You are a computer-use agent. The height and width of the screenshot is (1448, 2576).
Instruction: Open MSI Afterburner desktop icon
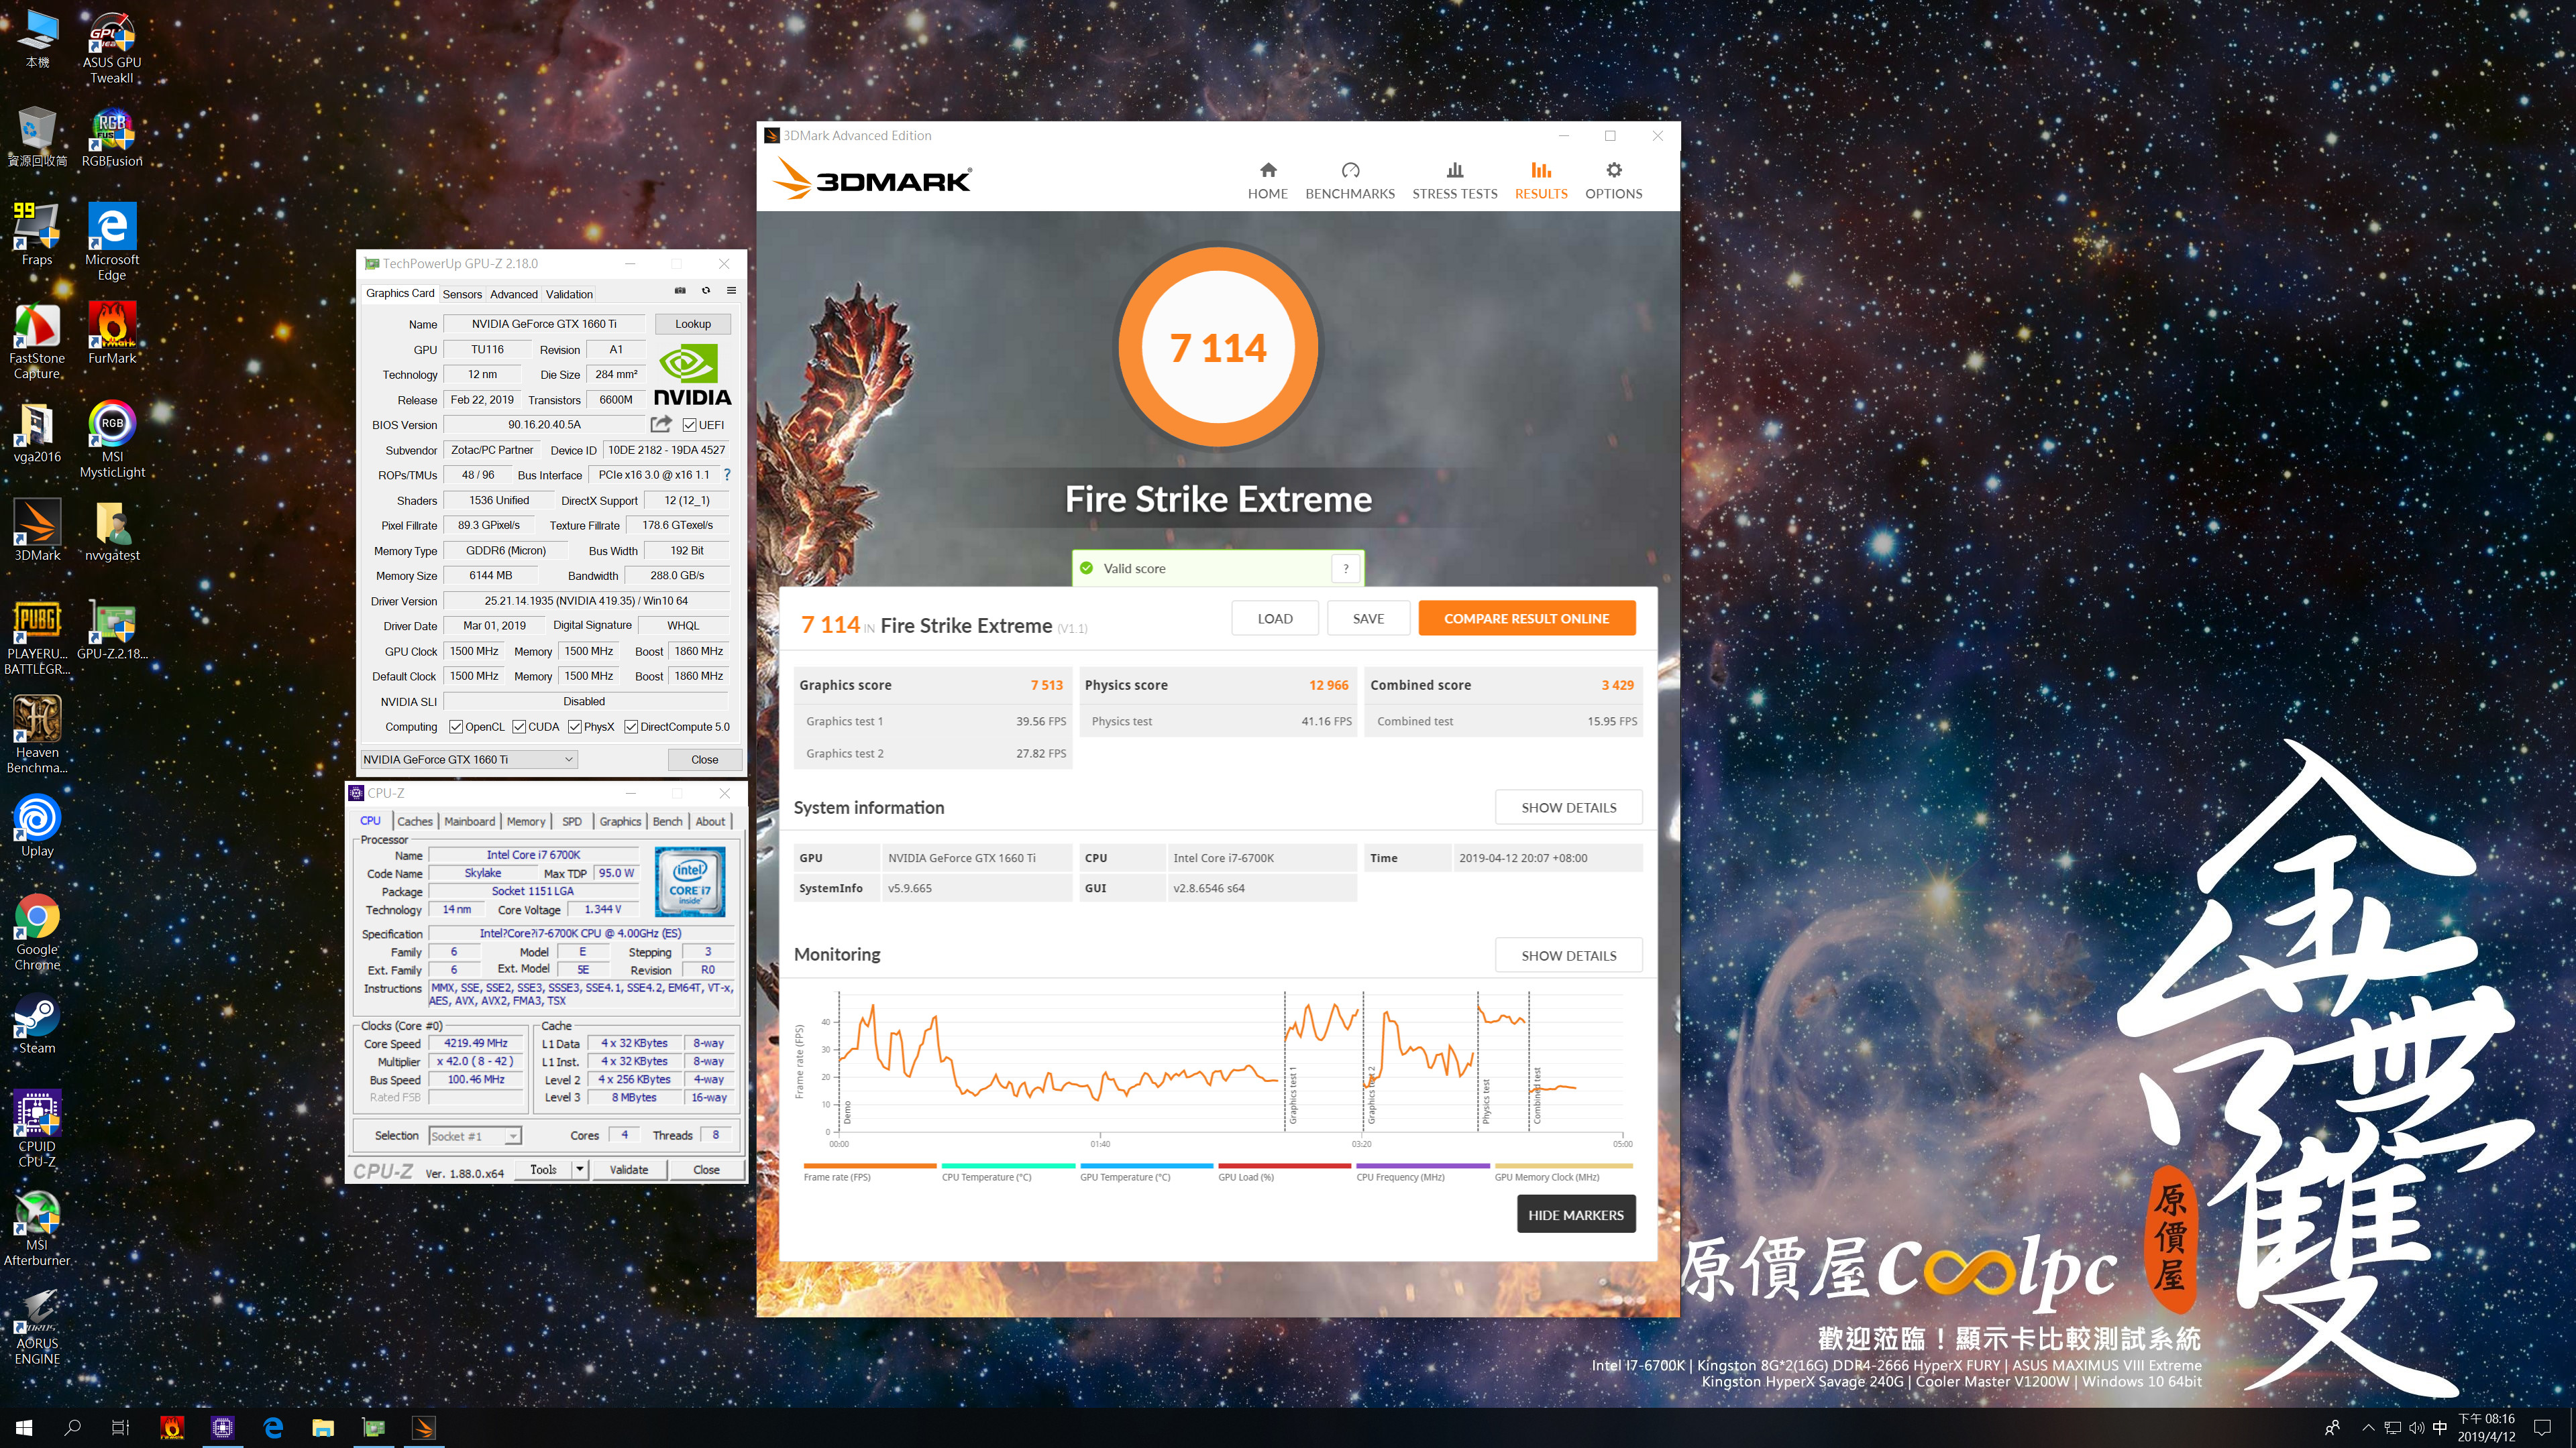click(x=37, y=1227)
